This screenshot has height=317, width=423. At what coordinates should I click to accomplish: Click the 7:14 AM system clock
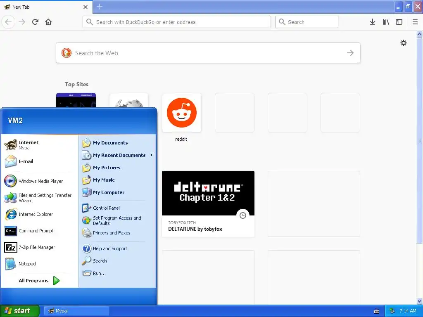(408, 311)
